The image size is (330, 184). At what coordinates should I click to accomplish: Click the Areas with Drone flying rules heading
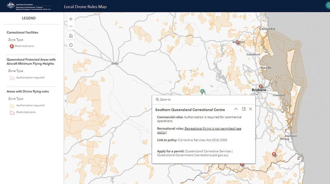click(x=28, y=91)
